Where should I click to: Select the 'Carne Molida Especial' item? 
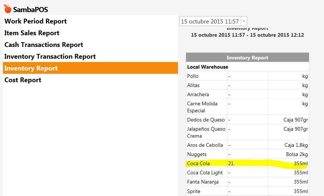tap(202, 107)
